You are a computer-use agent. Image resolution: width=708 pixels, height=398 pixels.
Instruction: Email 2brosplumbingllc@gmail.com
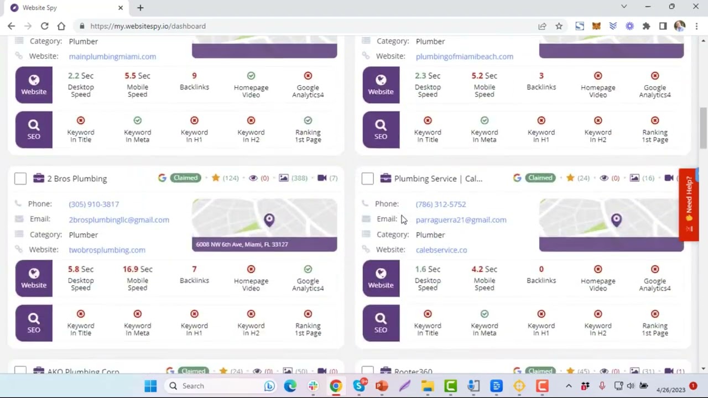click(119, 219)
